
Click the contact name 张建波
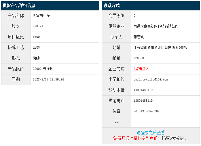pos(139,37)
